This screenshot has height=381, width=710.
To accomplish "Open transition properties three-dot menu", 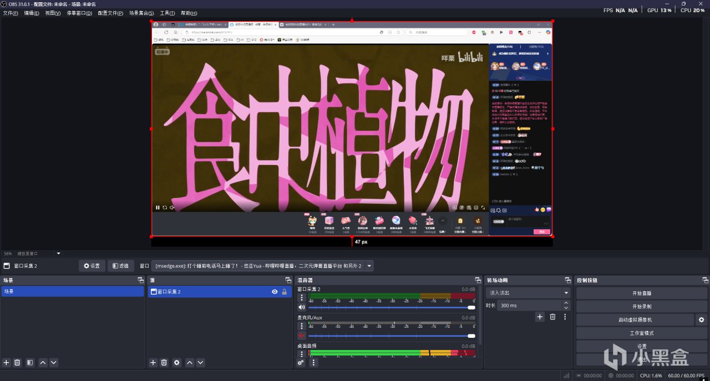I will pos(565,317).
